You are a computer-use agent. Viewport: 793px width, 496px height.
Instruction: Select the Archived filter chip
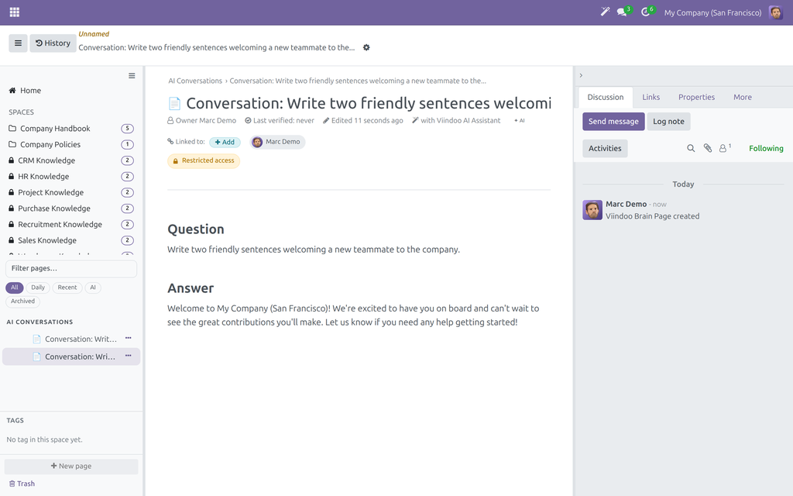pyautogui.click(x=22, y=301)
